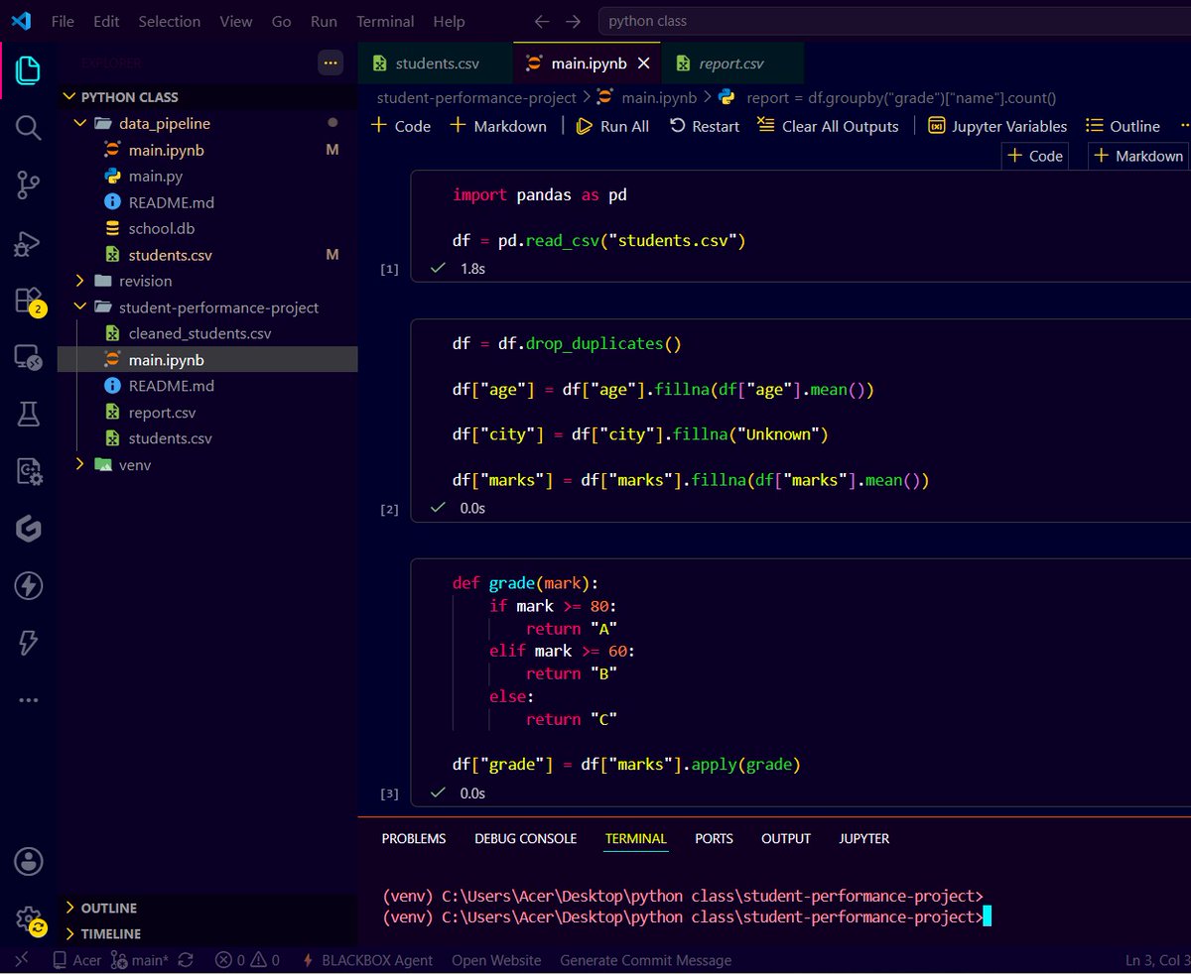Open Explorer views and more actions ellipsis
1191x974 pixels.
pyautogui.click(x=329, y=62)
